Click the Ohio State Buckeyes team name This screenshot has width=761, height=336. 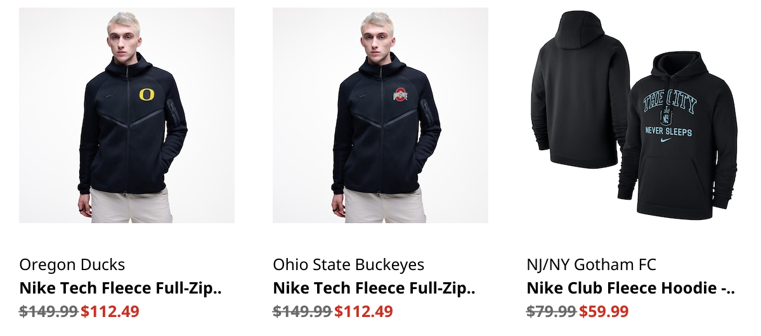pyautogui.click(x=349, y=264)
